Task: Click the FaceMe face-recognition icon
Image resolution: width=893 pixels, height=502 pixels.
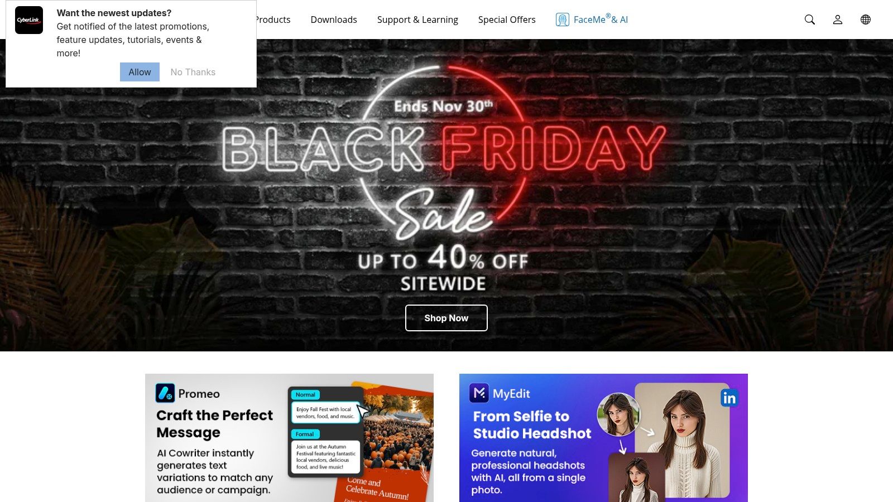Action: coord(563,20)
